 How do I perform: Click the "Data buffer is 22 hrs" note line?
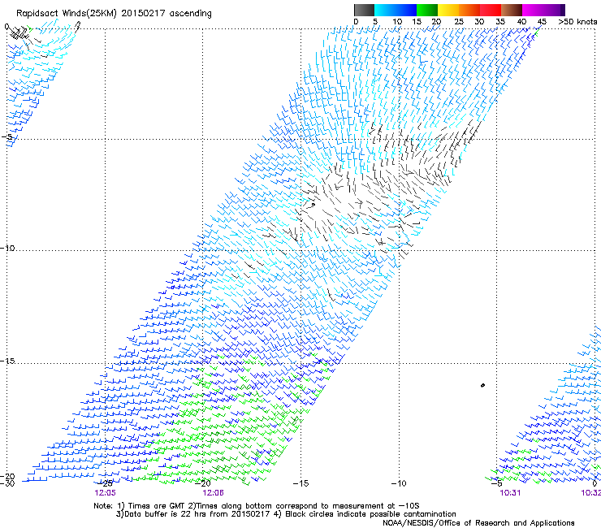(x=286, y=514)
